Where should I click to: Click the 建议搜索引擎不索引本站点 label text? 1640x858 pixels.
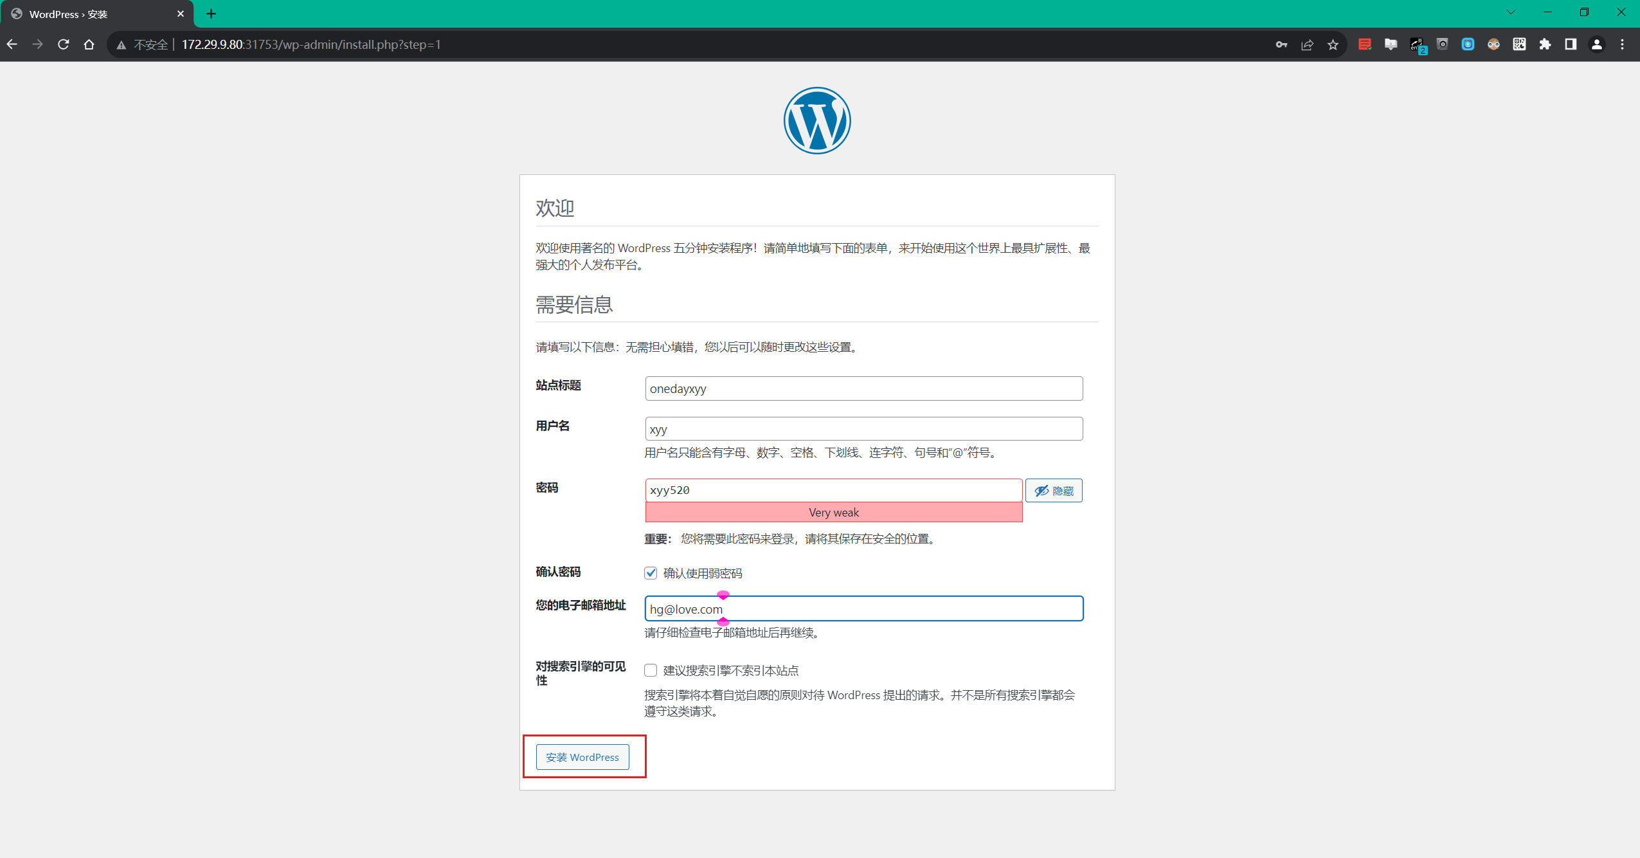tap(731, 670)
